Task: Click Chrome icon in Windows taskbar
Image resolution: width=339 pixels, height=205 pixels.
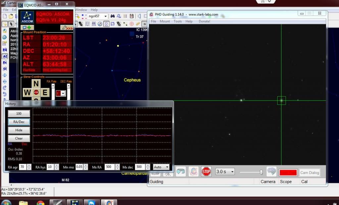Action: pos(40,203)
